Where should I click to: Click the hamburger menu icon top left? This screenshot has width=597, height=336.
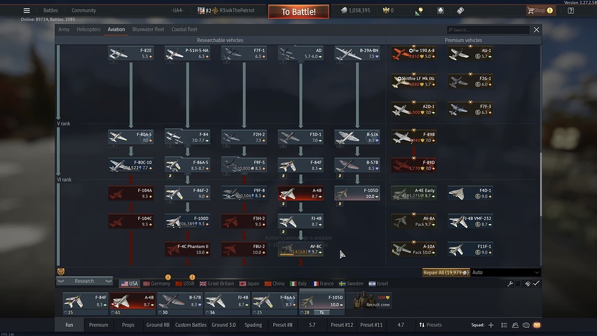[25, 10]
